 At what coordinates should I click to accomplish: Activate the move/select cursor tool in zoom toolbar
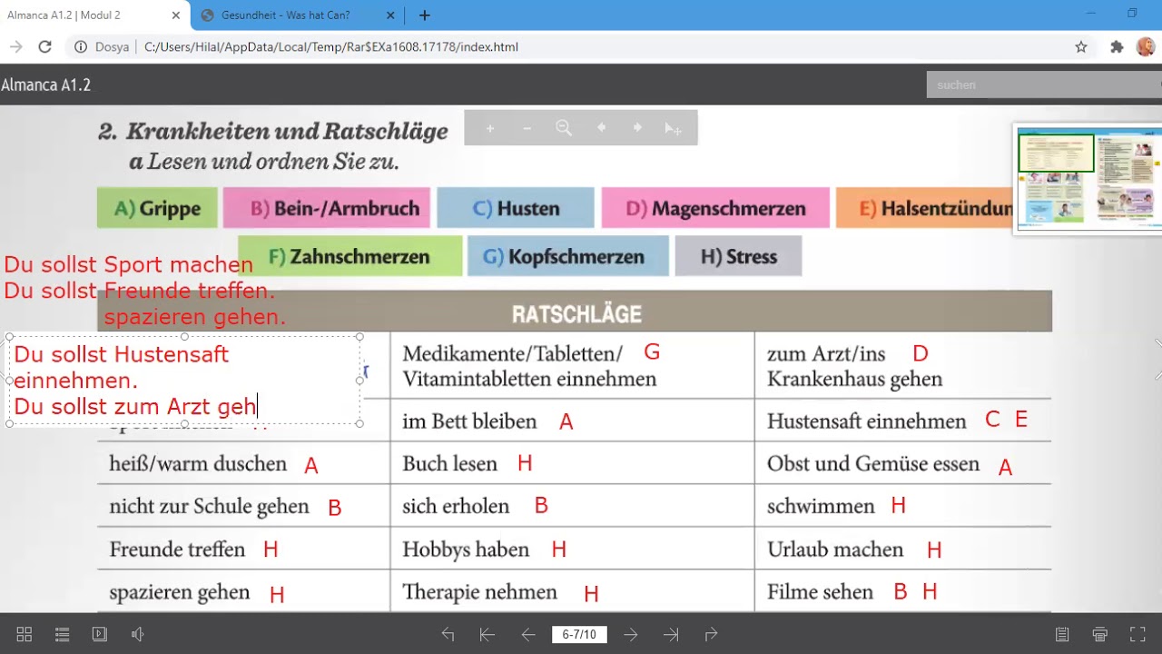(x=673, y=129)
